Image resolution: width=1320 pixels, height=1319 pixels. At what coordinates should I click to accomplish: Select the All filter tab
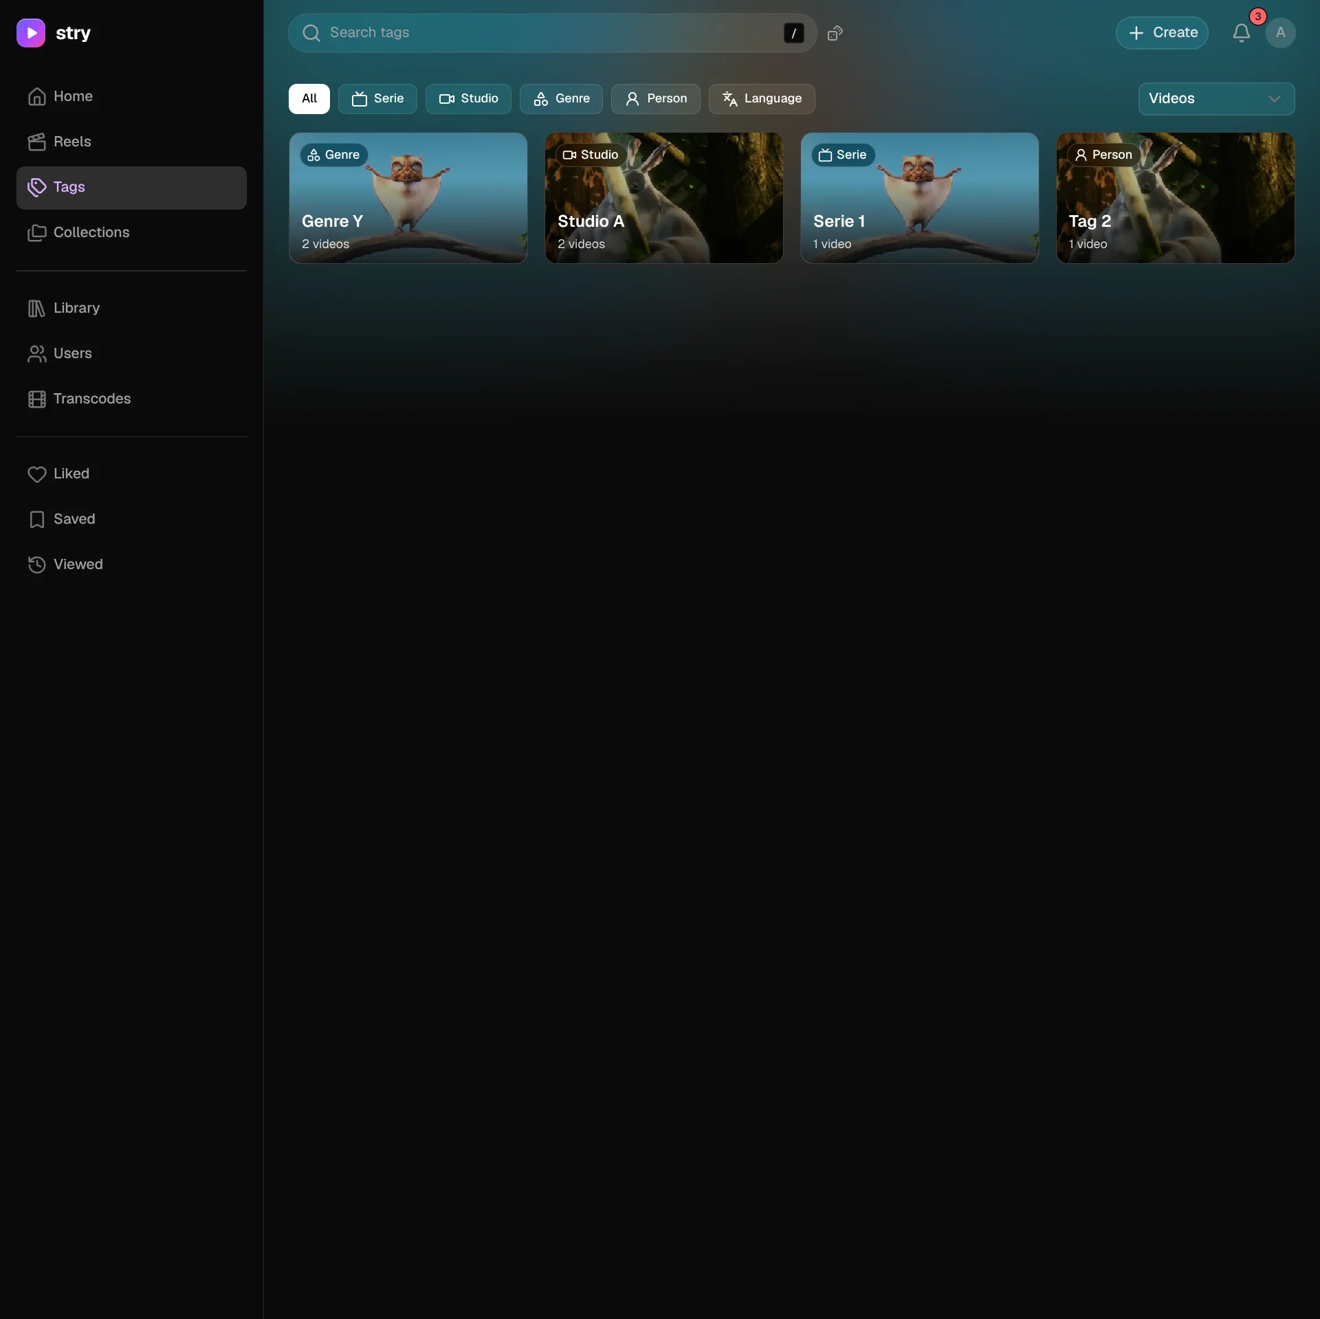[x=309, y=99]
